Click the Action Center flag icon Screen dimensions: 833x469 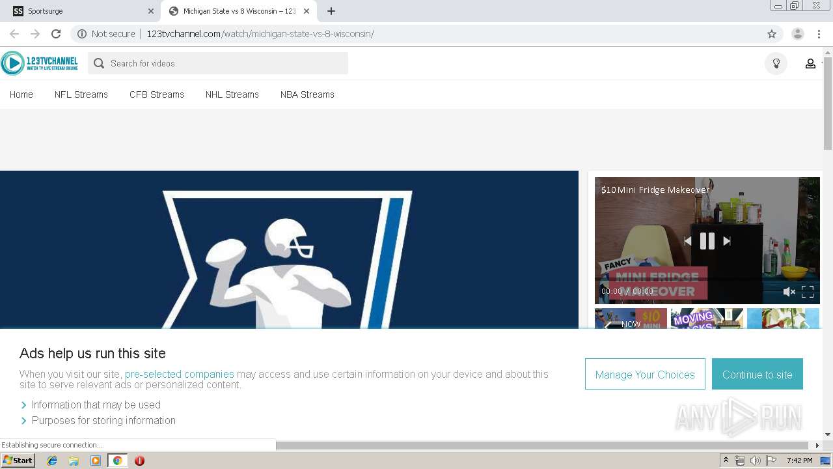click(771, 461)
